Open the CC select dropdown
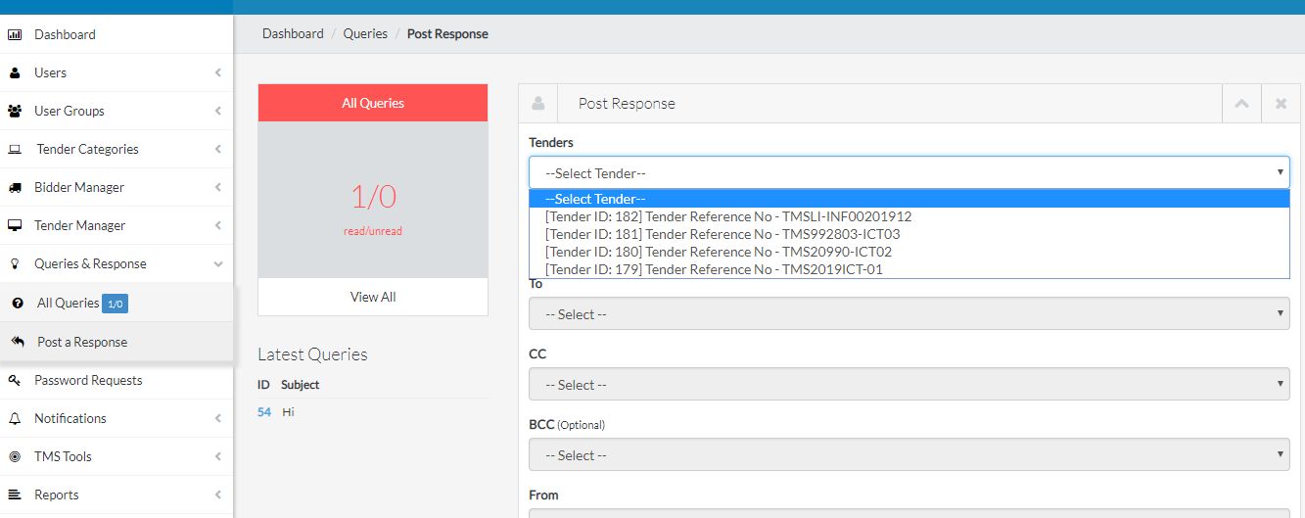1305x518 pixels. tap(909, 385)
